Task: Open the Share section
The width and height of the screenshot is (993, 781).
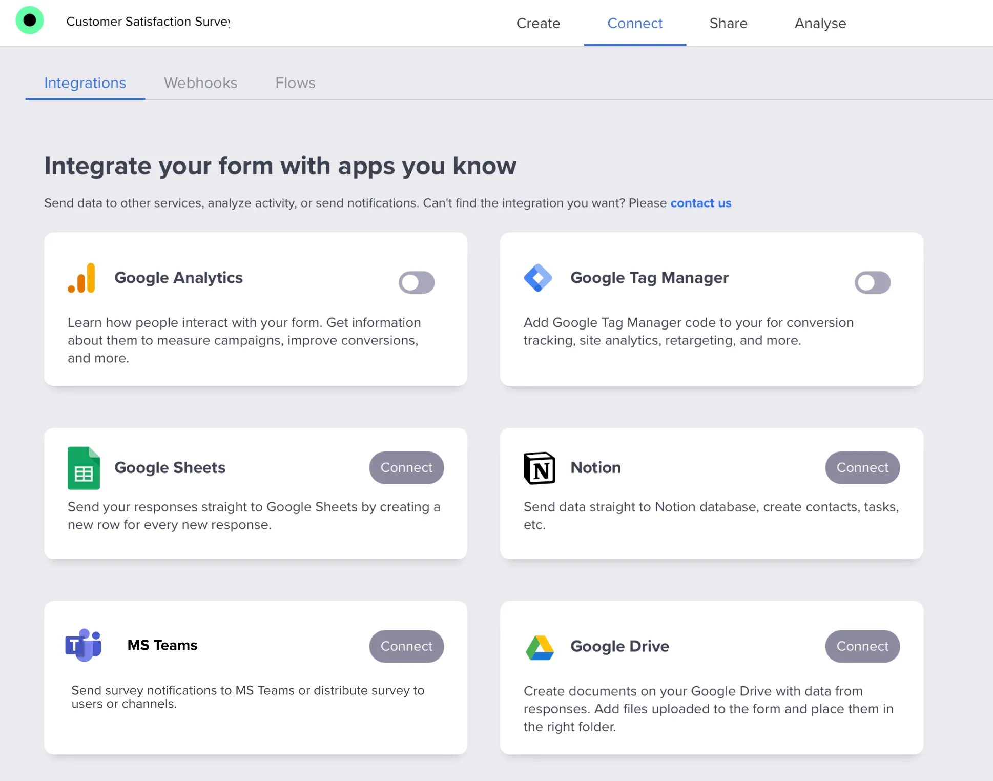Action: (x=728, y=23)
